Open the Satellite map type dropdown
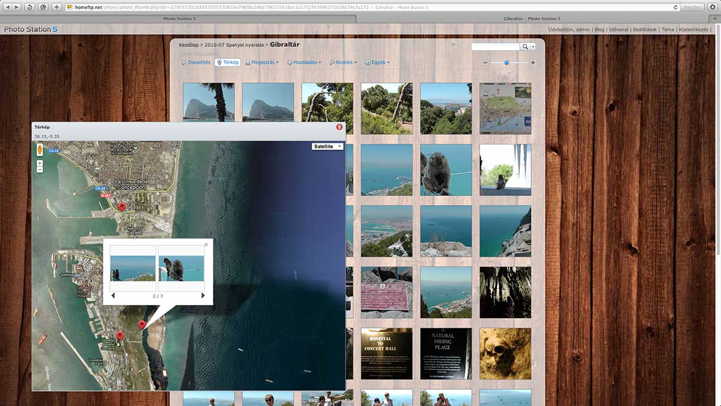The image size is (721, 406). (327, 146)
